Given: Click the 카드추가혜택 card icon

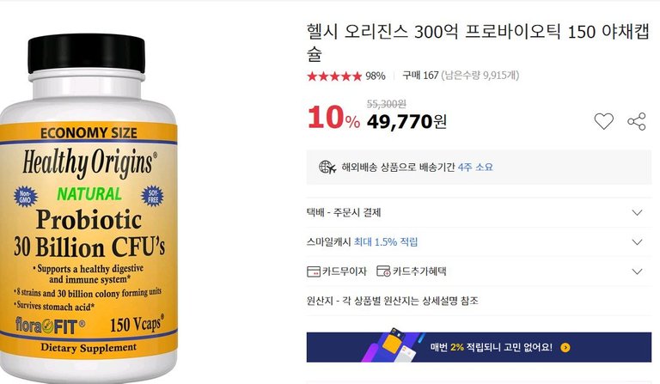Looking at the screenshot, I should (x=383, y=271).
